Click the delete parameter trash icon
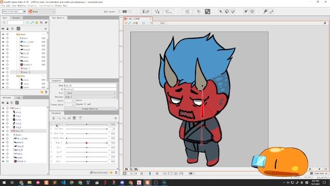 tap(116, 173)
